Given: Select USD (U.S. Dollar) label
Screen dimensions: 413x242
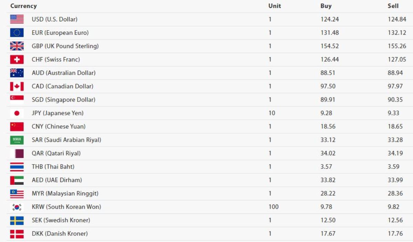Looking at the screenshot, I should pyautogui.click(x=55, y=19).
